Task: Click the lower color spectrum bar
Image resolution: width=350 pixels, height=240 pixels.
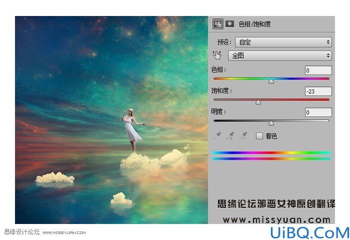Action: click(271, 158)
